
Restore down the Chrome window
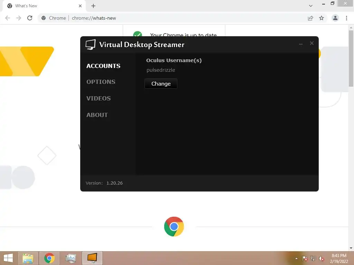pos(332,3)
